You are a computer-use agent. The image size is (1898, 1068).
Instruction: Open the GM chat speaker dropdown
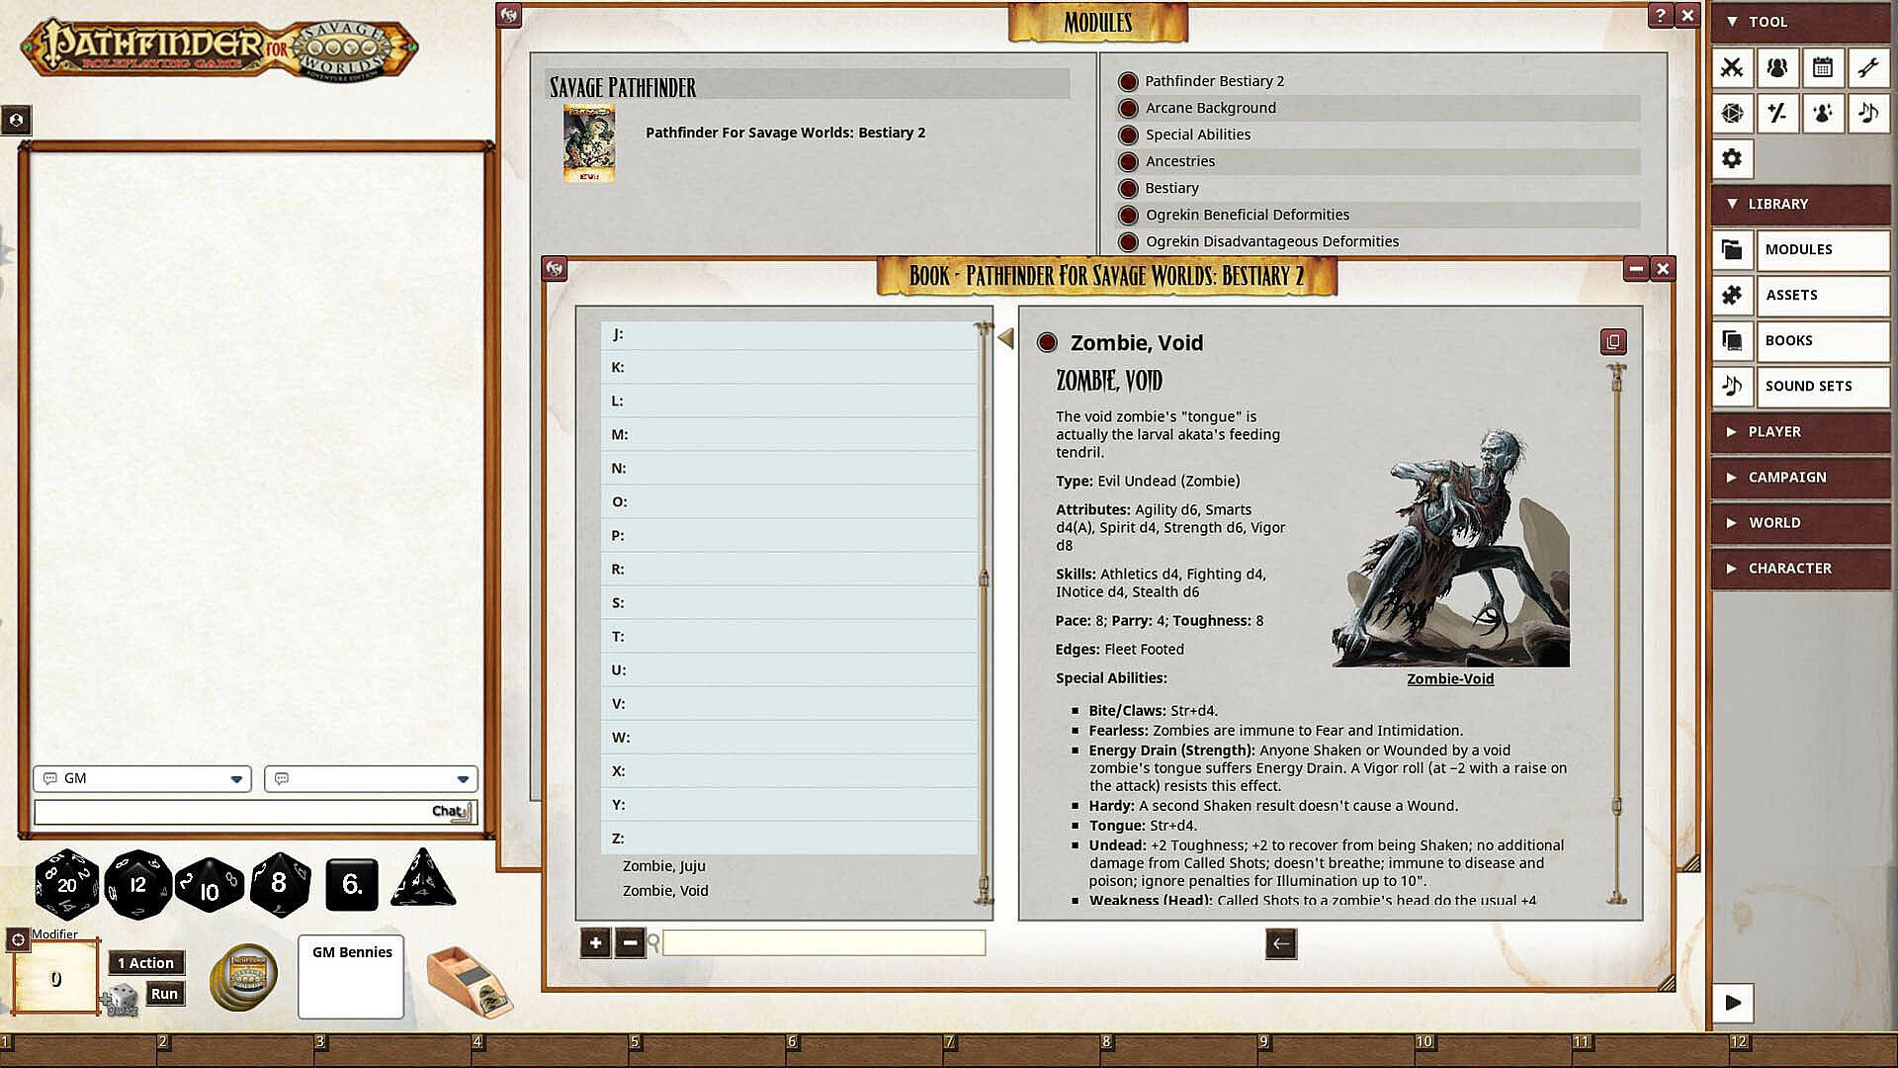coord(235,779)
